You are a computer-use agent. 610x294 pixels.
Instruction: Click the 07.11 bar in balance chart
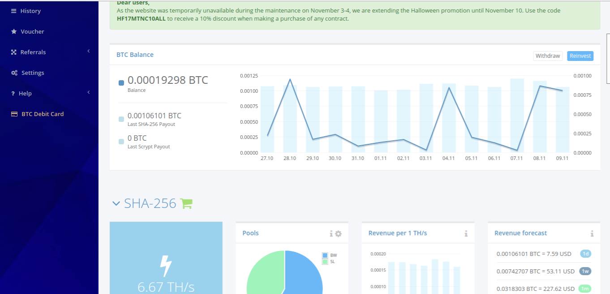pyautogui.click(x=517, y=116)
